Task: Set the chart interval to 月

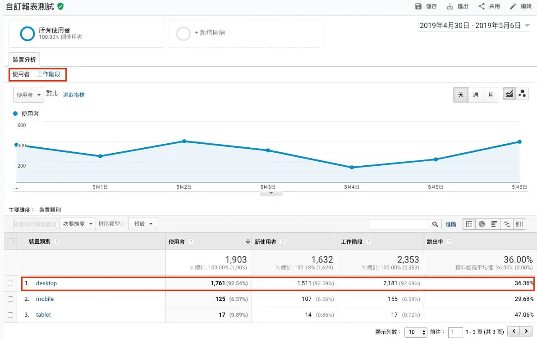Action: [x=491, y=95]
